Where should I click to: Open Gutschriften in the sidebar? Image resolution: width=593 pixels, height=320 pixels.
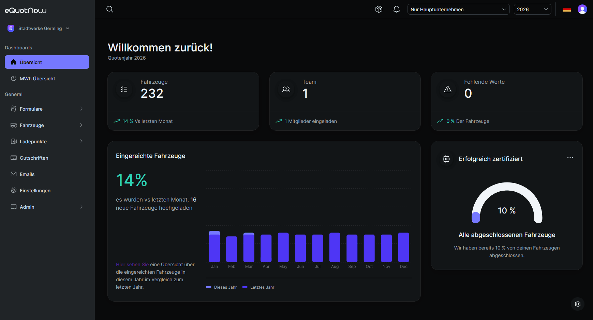point(47,158)
